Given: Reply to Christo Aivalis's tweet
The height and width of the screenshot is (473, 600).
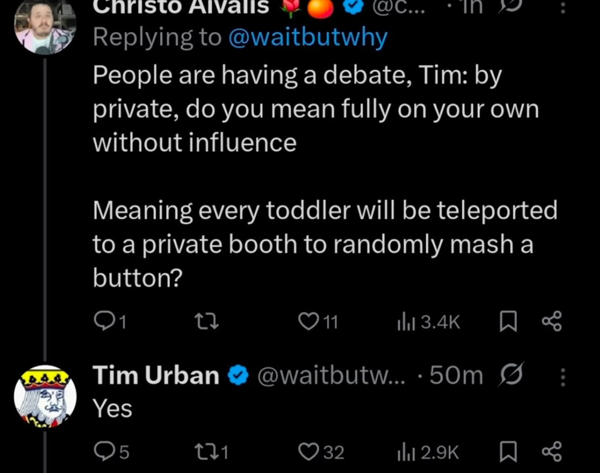Looking at the screenshot, I should coord(109,322).
